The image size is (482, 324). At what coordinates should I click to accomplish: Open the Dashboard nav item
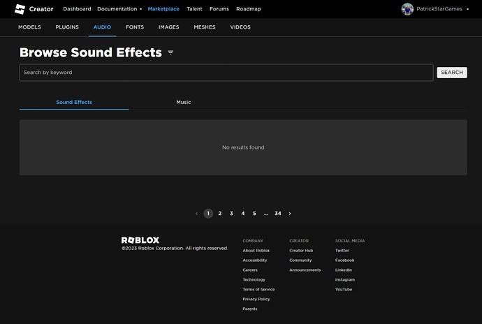(77, 9)
